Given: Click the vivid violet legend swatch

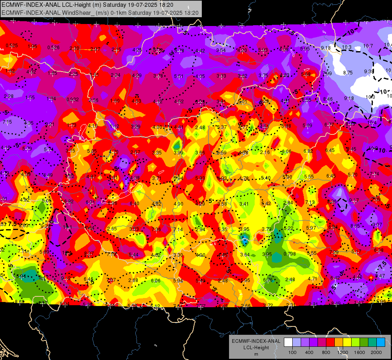Looking at the screenshot, I should 314,342.
